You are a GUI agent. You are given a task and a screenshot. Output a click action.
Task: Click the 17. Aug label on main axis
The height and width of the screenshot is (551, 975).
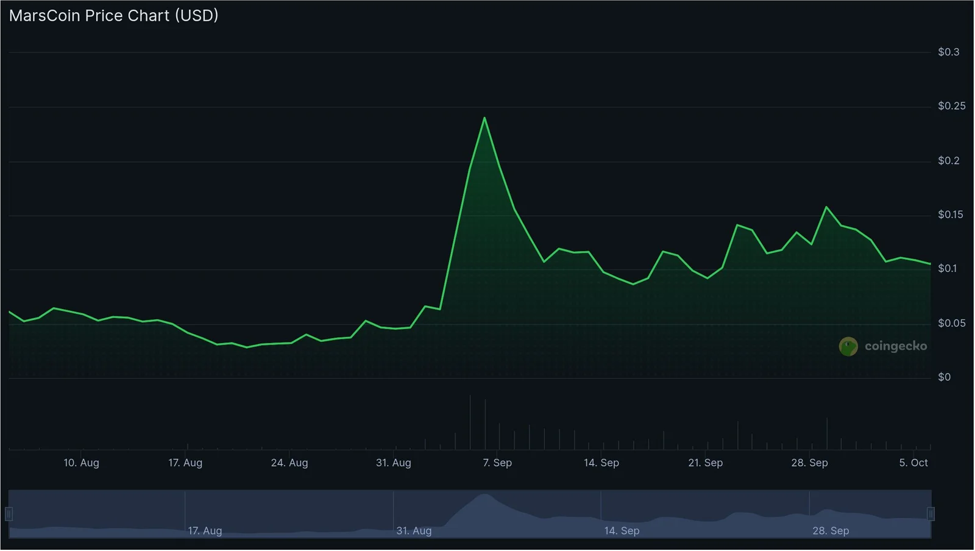click(x=185, y=463)
